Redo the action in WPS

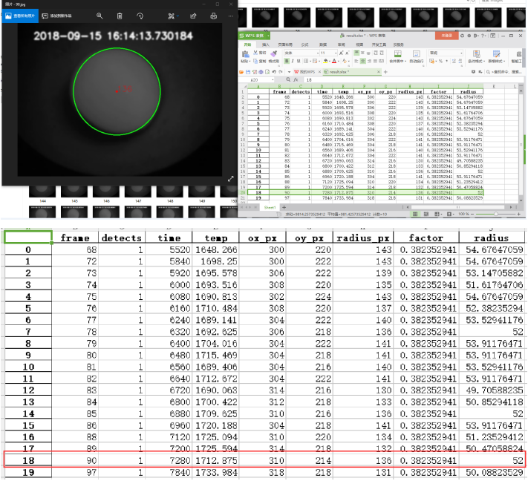click(281, 72)
